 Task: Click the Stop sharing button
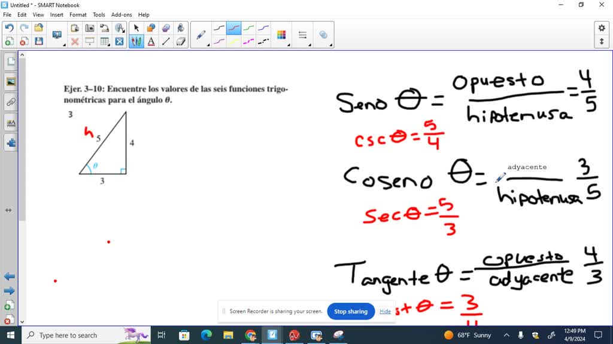coord(351,311)
